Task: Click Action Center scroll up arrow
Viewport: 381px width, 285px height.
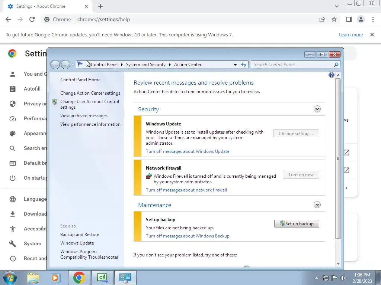Action: (338, 75)
